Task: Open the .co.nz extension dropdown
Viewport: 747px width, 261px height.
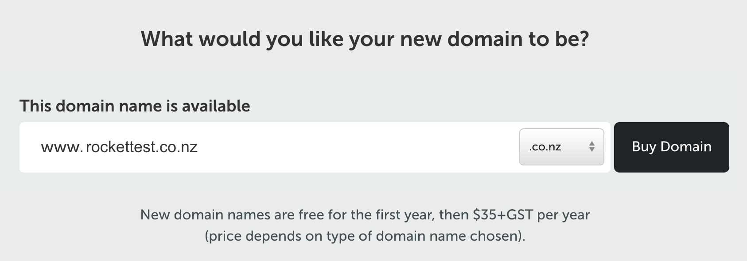Action: point(561,147)
